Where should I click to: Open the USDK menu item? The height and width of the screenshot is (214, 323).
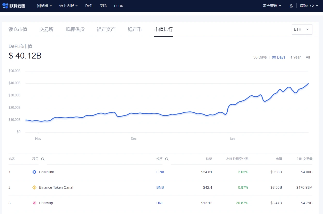click(x=119, y=6)
